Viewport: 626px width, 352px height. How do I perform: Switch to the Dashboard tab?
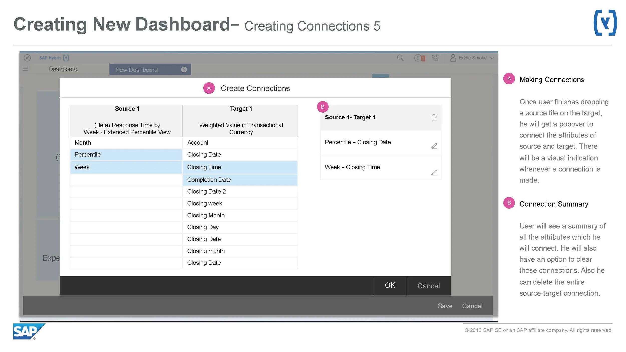63,69
